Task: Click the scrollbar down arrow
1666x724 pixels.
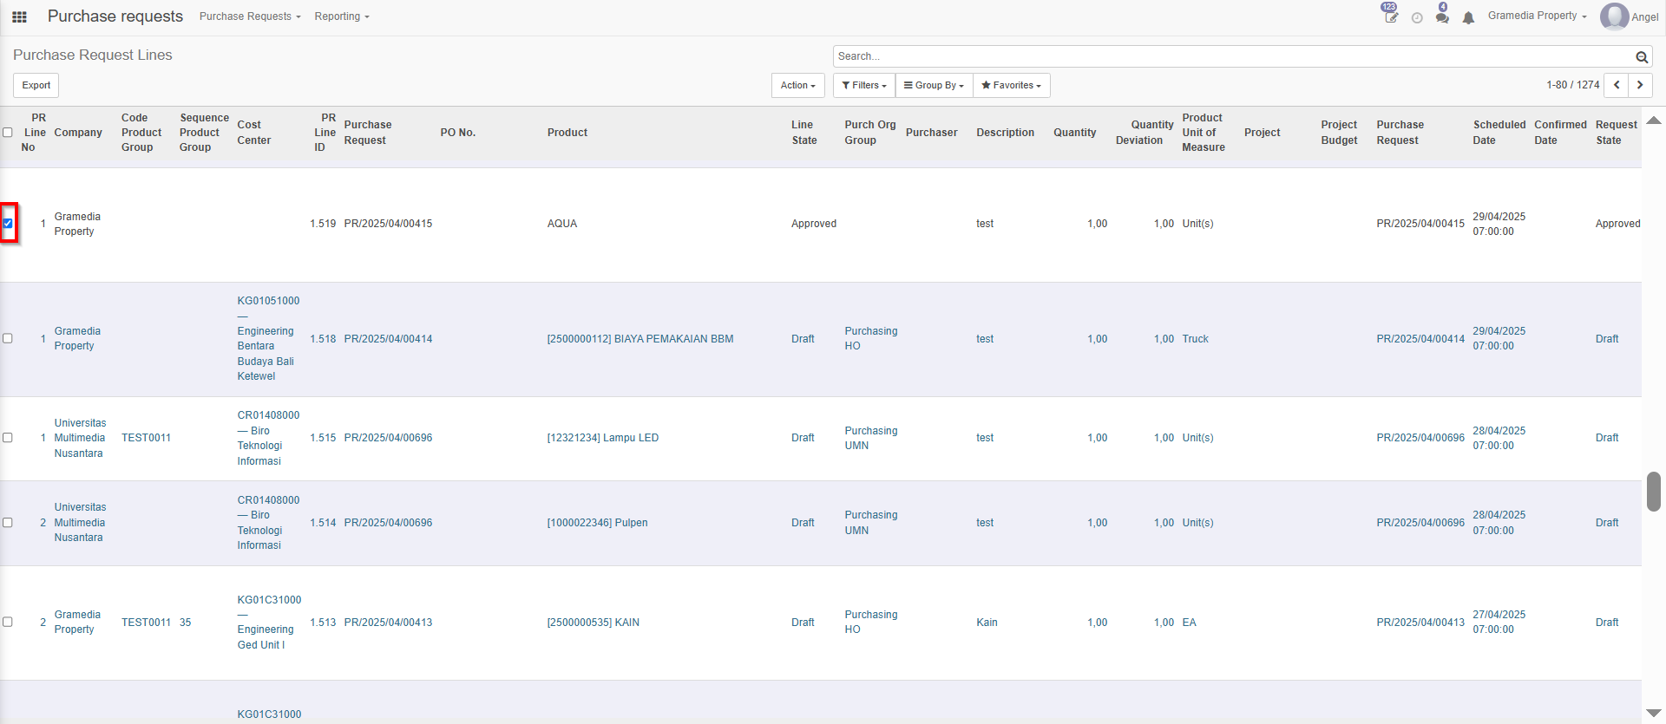Action: (1654, 713)
